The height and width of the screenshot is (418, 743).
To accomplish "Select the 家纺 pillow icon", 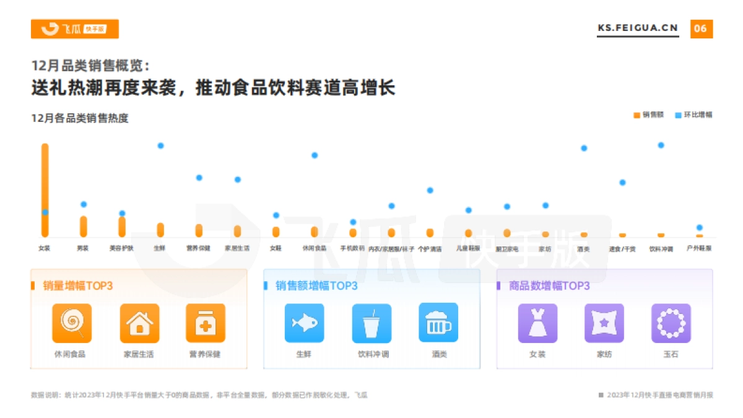I will click(x=604, y=322).
